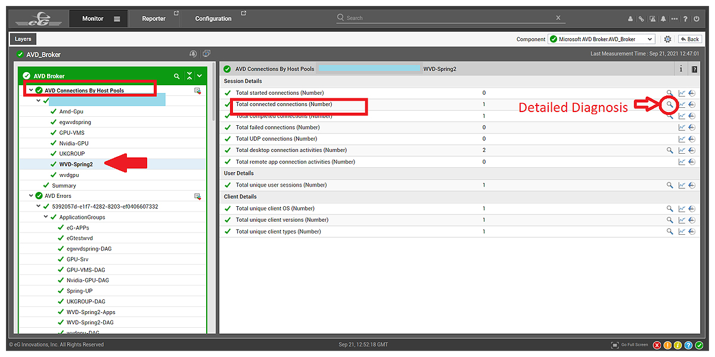Collapse the AVD Errors tree node
Screen dimensions: 715x357
pyautogui.click(x=31, y=196)
